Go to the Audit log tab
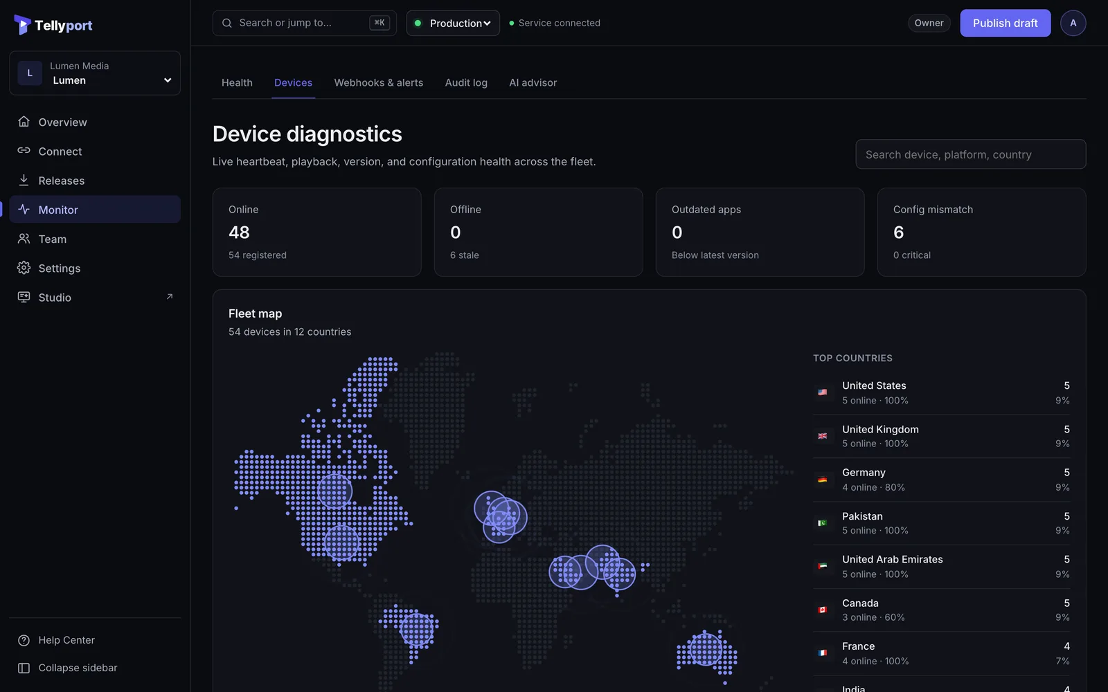This screenshot has height=692, width=1108. click(466, 82)
